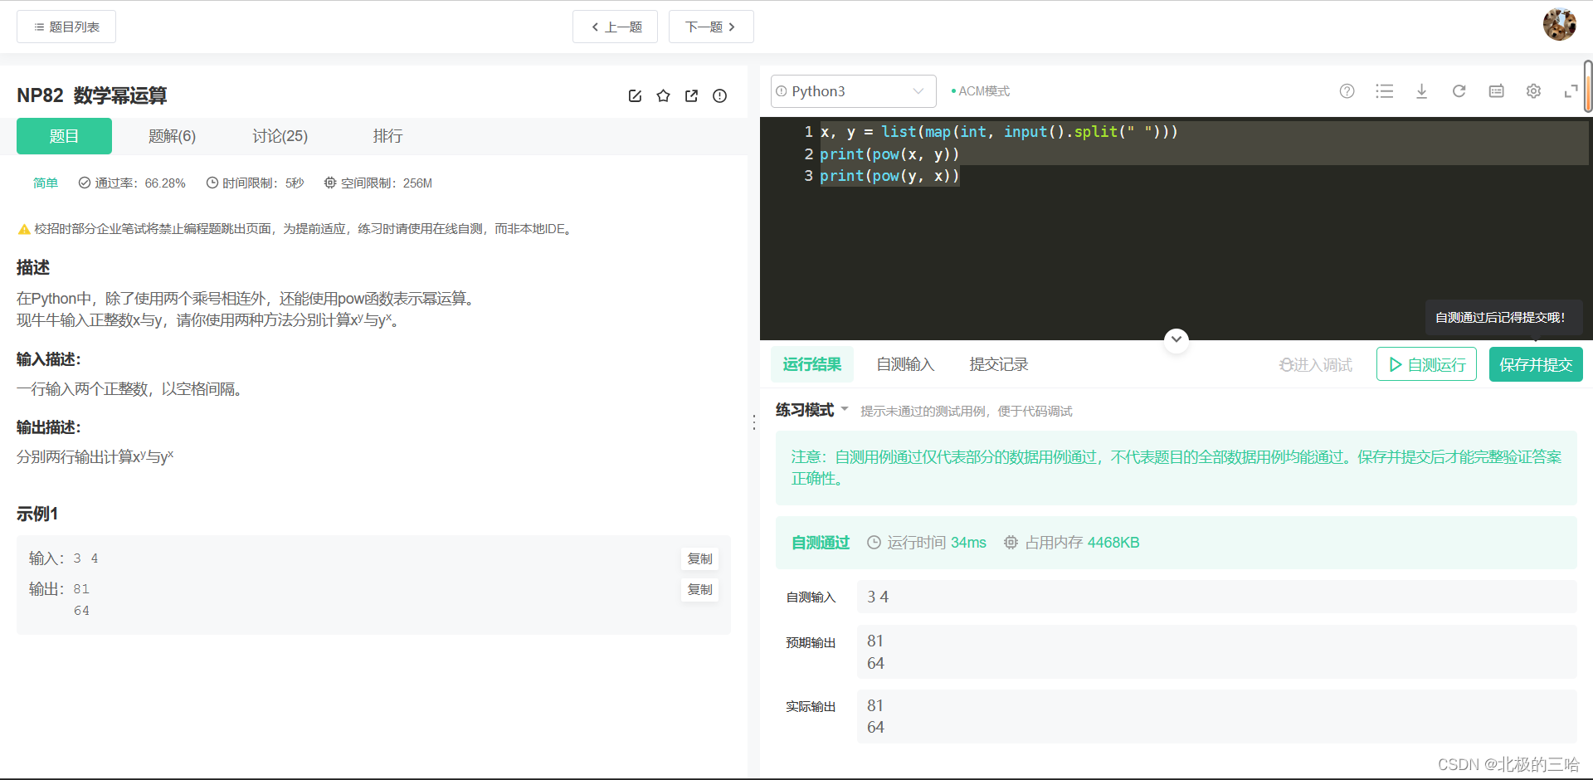
Task: Switch to the 题解(6) tab
Action: tap(172, 136)
